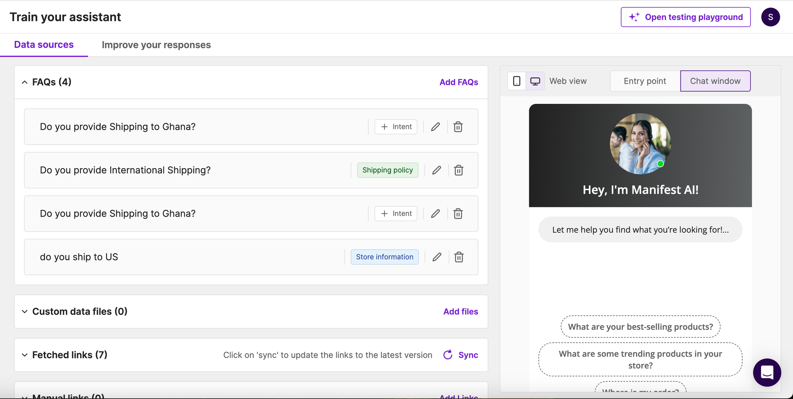This screenshot has width=793, height=399.
Task: Click the pencil for 'do you ship to US'
Action: [x=437, y=257]
